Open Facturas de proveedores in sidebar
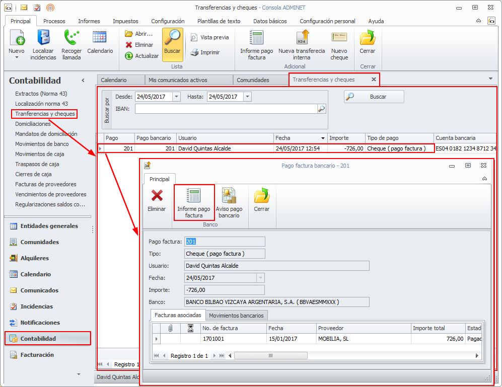The image size is (502, 387). pos(46,184)
